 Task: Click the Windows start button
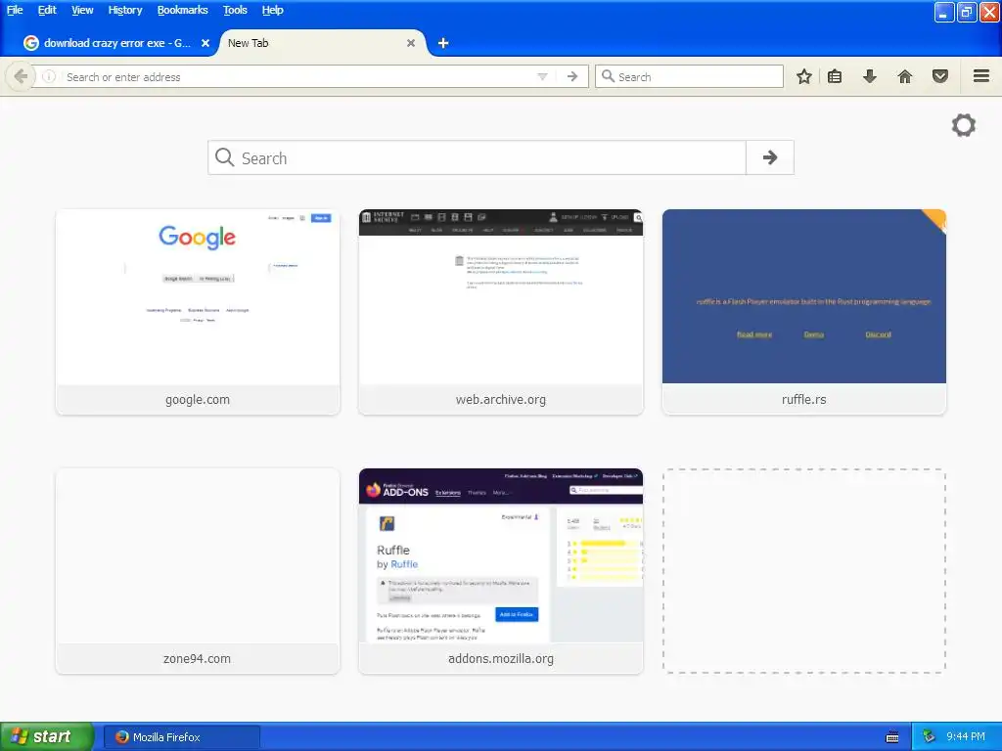47,736
